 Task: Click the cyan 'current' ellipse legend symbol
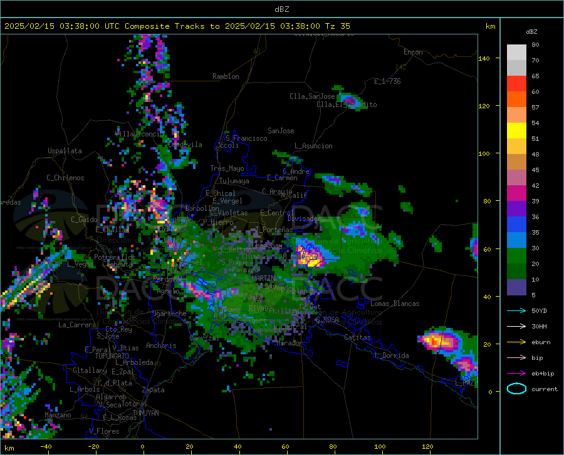click(516, 389)
